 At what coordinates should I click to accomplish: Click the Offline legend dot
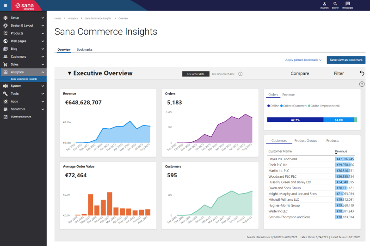tap(269, 106)
